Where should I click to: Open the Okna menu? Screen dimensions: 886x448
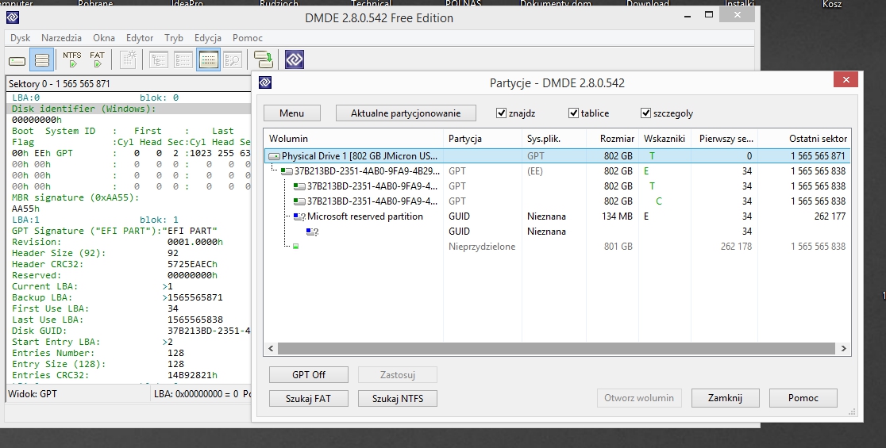click(x=104, y=38)
